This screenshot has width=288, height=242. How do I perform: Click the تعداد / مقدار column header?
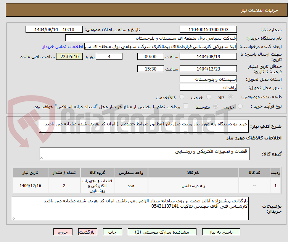64,173
